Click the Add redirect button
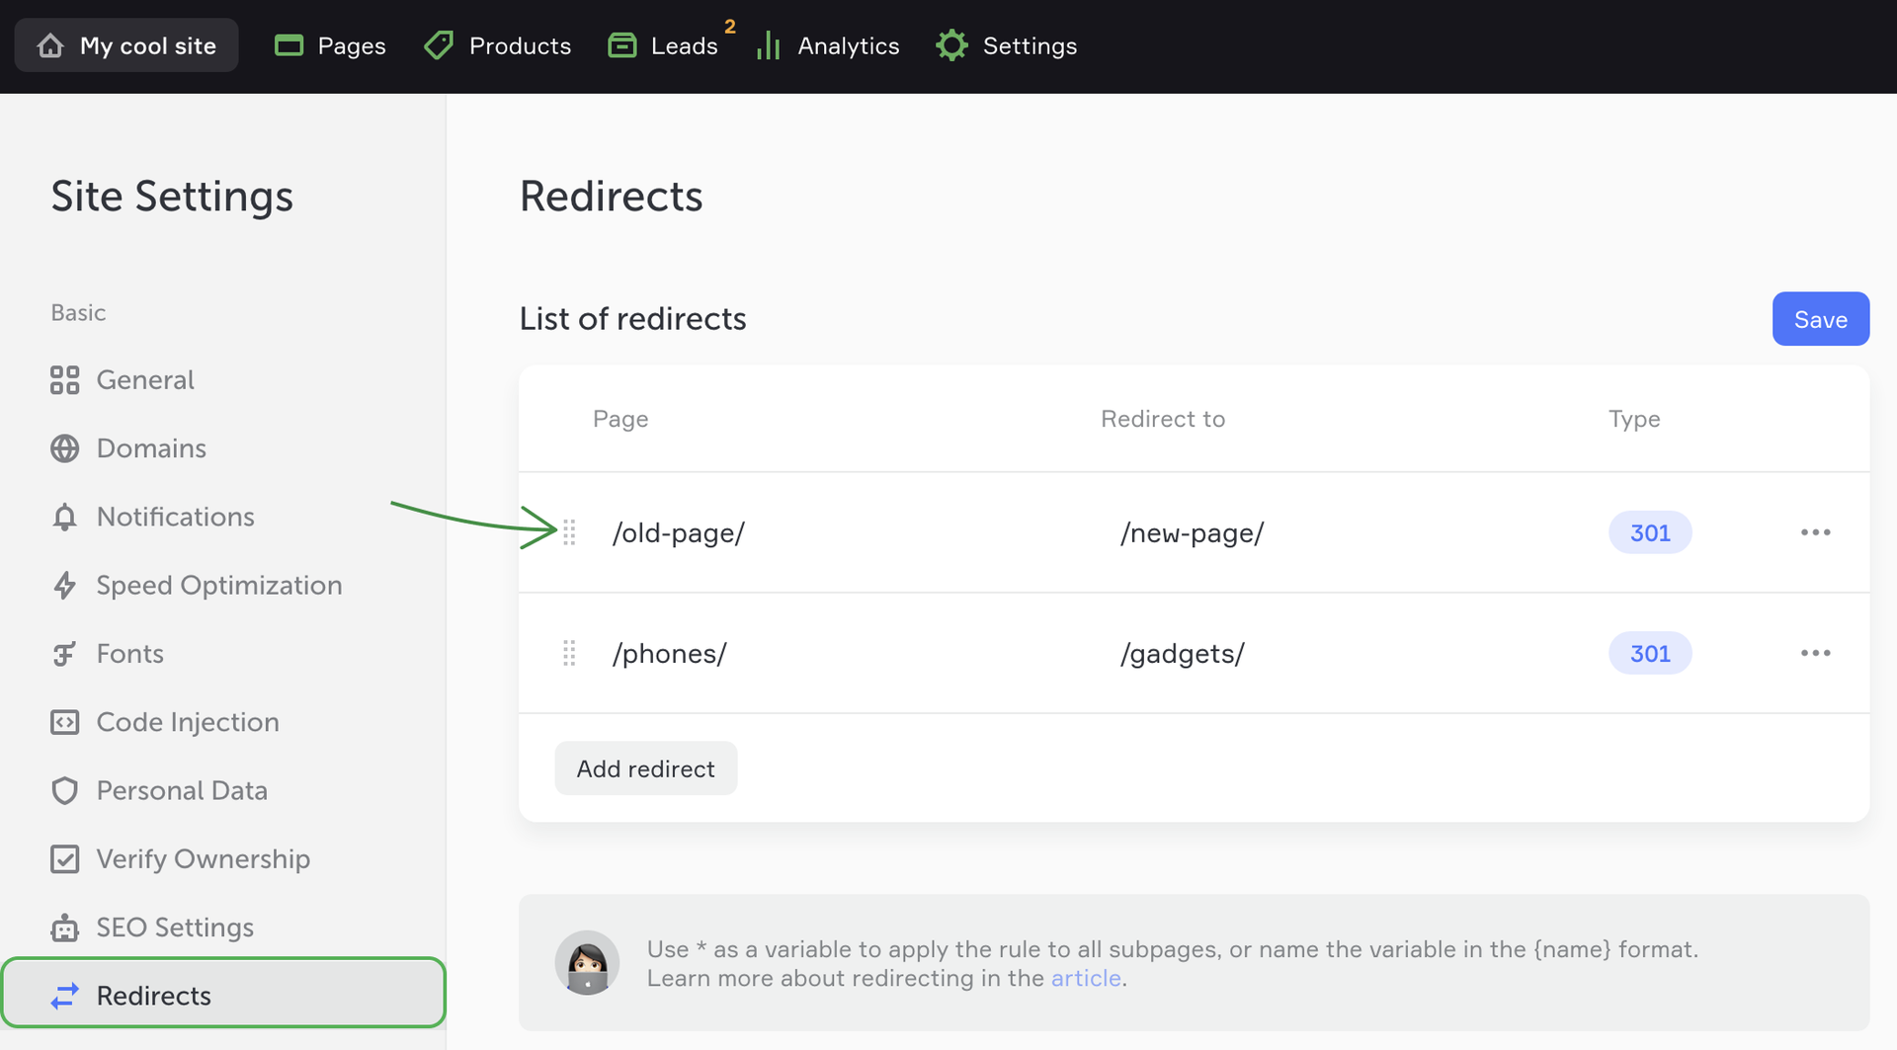1897x1050 pixels. [x=645, y=768]
